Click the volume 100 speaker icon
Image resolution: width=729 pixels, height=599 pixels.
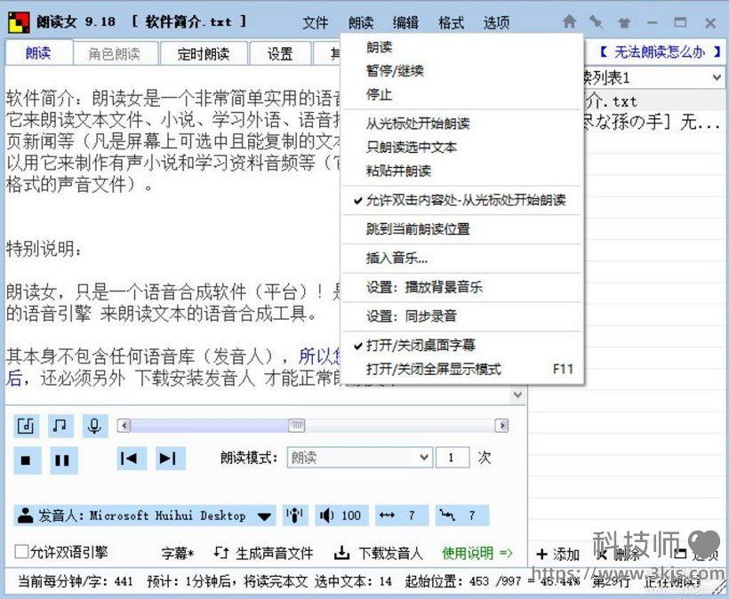click(x=341, y=515)
